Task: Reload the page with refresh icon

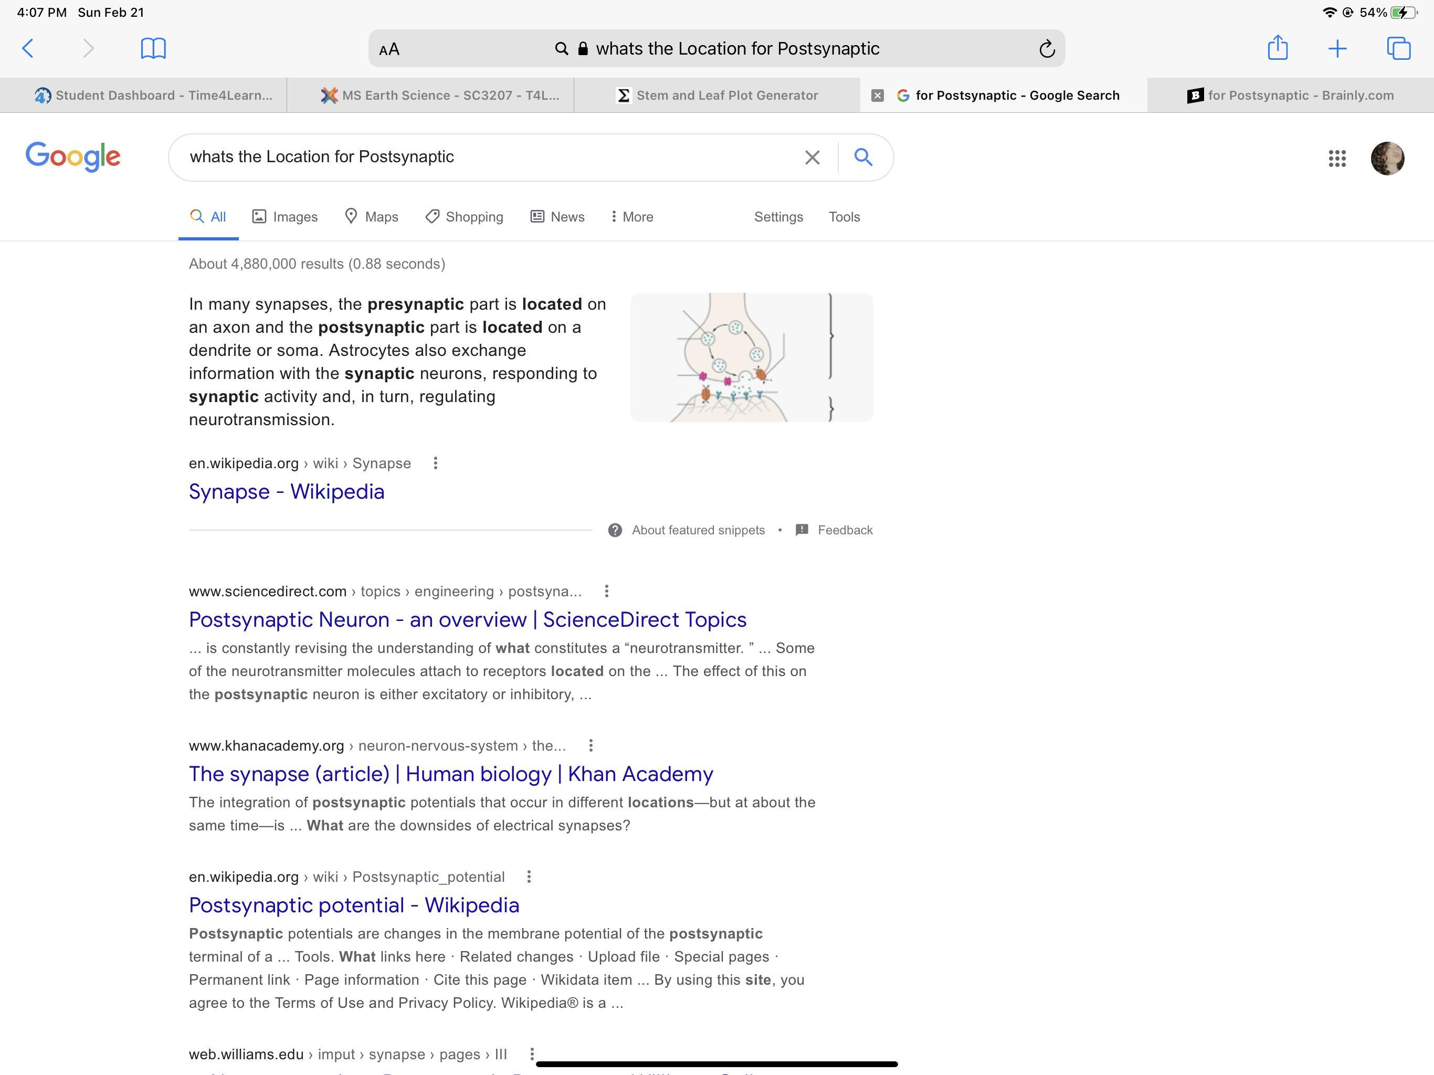Action: [x=1046, y=49]
